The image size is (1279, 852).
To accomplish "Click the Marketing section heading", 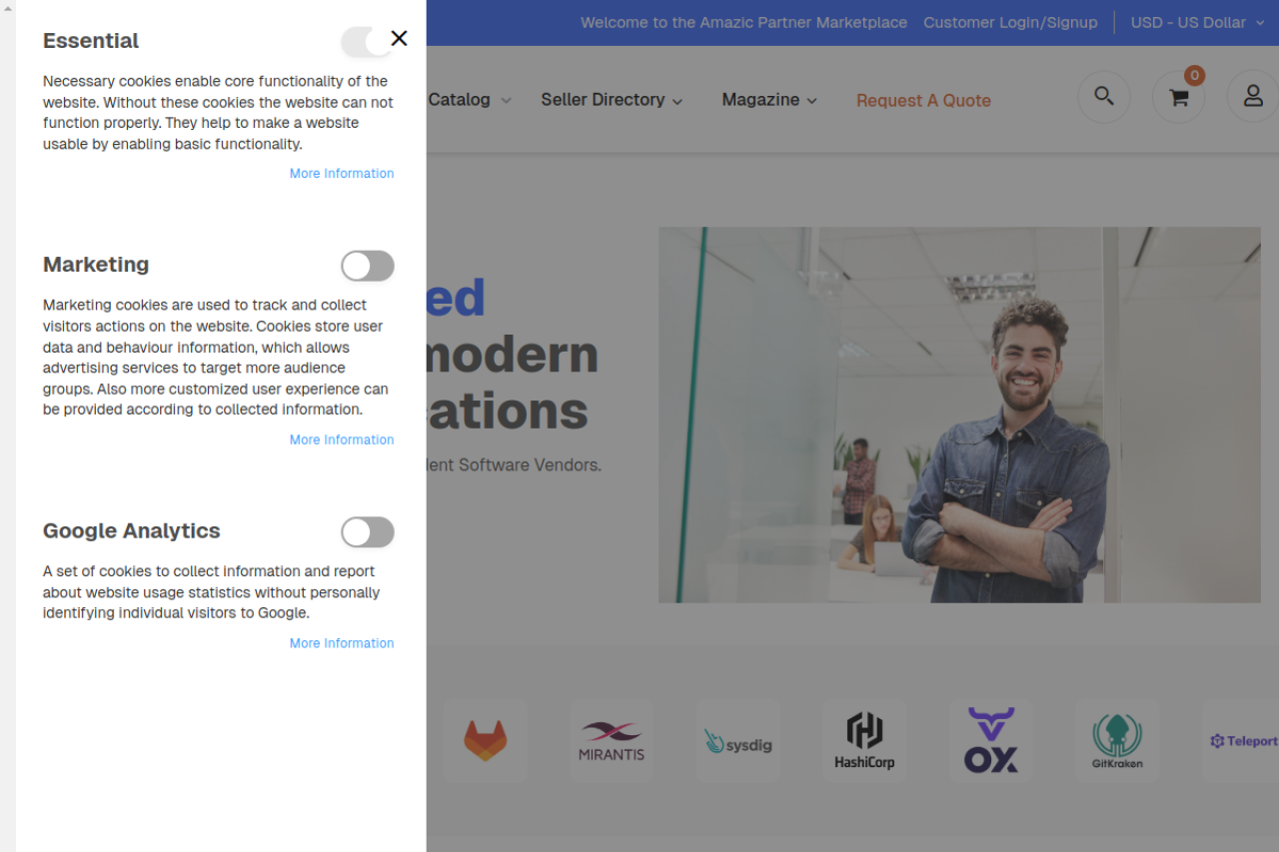I will pyautogui.click(x=96, y=265).
